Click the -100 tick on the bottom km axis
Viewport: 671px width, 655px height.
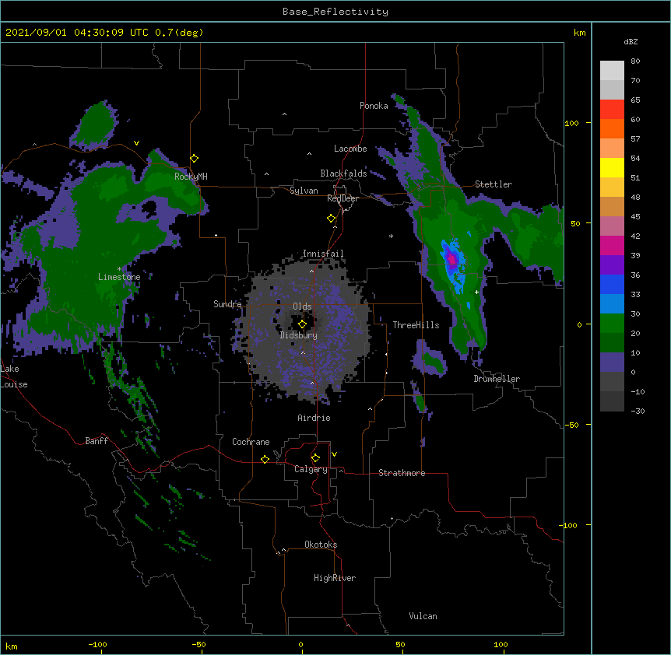[97, 644]
